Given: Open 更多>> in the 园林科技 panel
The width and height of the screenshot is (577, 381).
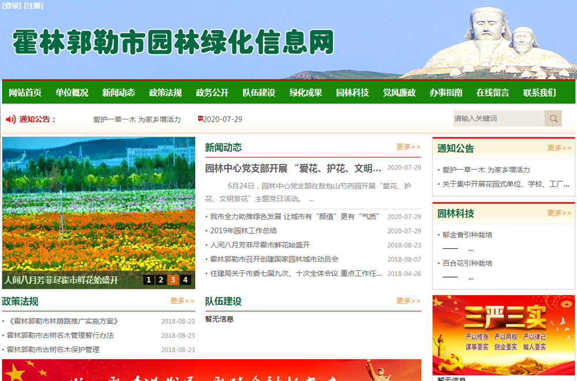Looking at the screenshot, I should pos(559,213).
